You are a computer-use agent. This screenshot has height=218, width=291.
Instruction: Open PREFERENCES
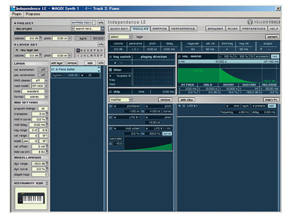click(x=254, y=29)
